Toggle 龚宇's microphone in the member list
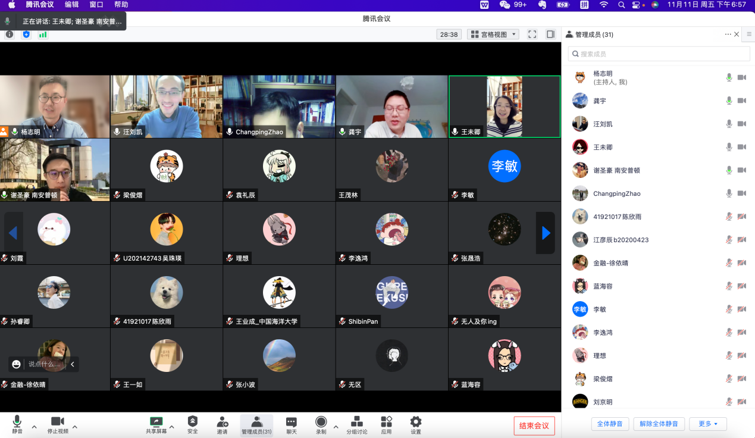The width and height of the screenshot is (755, 438). 729,101
